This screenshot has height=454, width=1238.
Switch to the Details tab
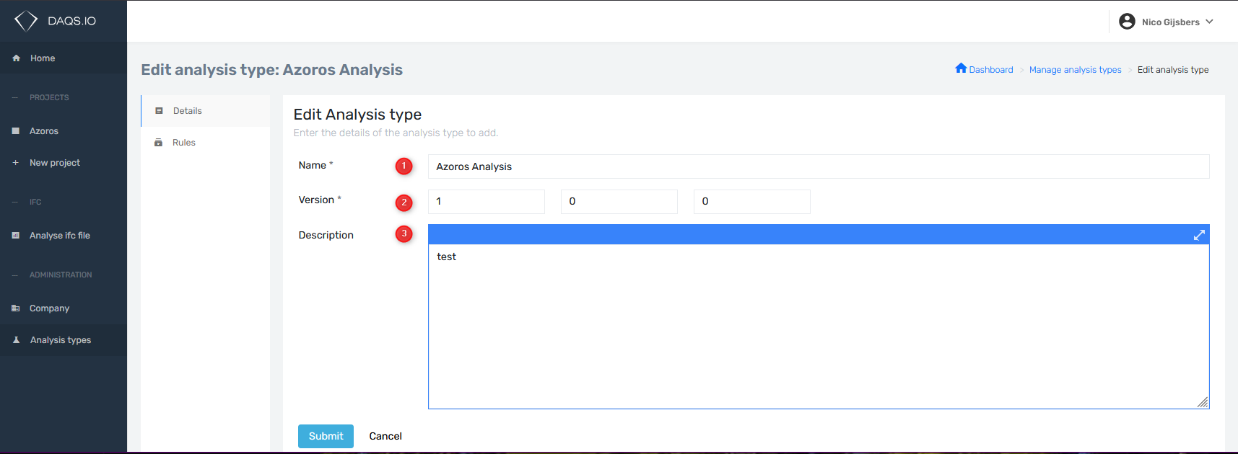(206, 111)
